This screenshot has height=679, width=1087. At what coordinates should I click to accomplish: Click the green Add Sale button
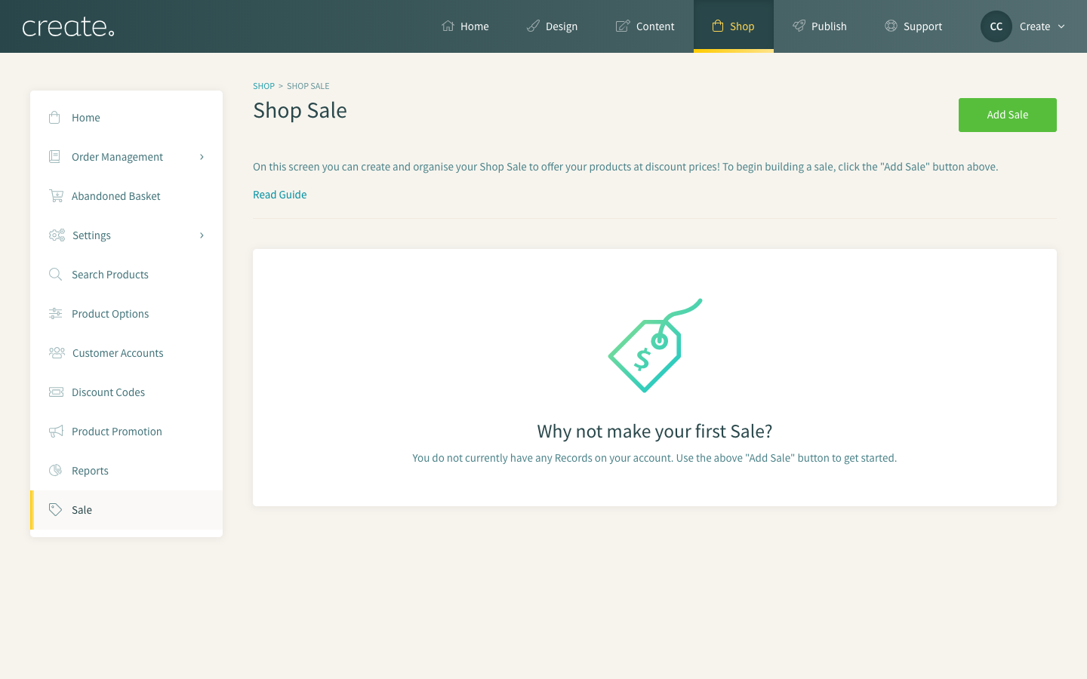click(1007, 115)
